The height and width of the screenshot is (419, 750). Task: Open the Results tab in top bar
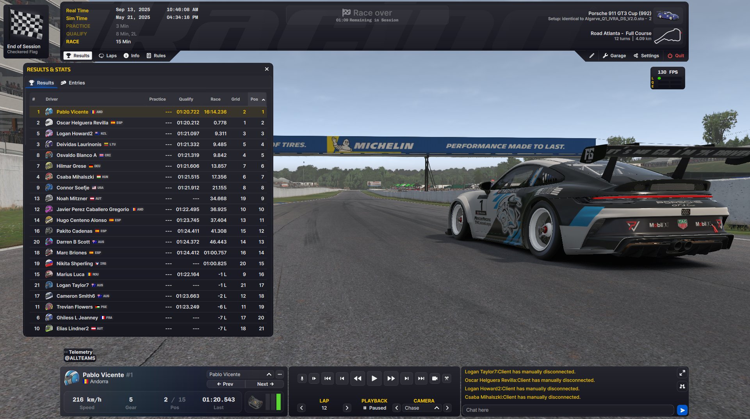point(78,56)
